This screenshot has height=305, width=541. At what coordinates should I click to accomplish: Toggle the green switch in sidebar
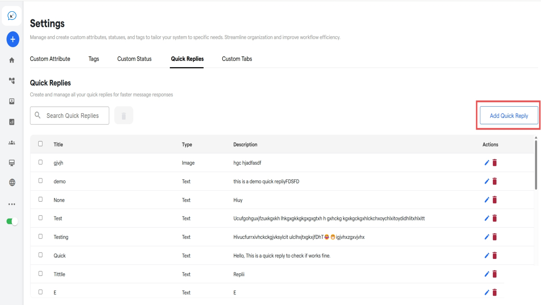(12, 221)
